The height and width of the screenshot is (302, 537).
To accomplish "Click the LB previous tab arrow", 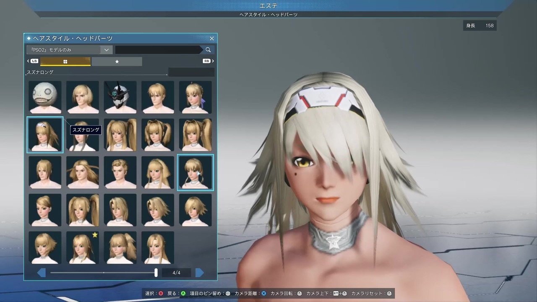I will (x=32, y=61).
